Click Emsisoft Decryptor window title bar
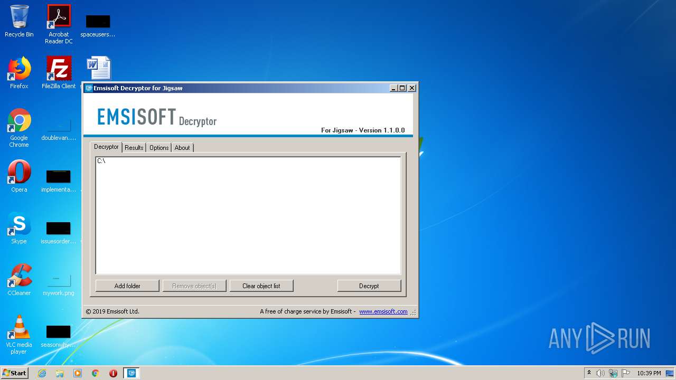676x380 pixels. click(x=238, y=88)
